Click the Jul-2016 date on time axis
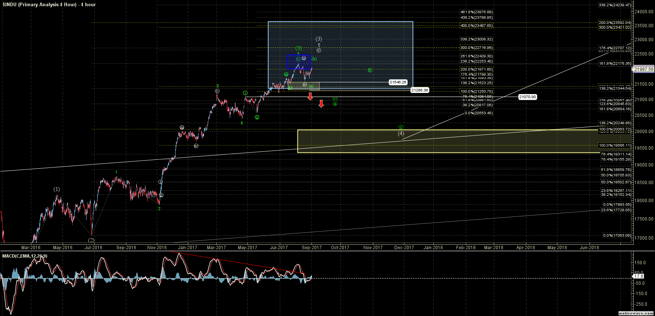The image size is (655, 316). (x=94, y=248)
